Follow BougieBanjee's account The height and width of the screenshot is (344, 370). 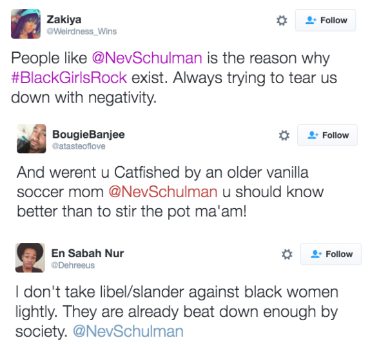(x=327, y=135)
